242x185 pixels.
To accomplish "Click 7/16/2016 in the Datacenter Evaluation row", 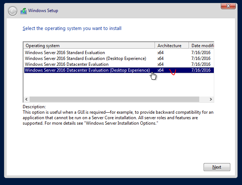I will [x=201, y=64].
